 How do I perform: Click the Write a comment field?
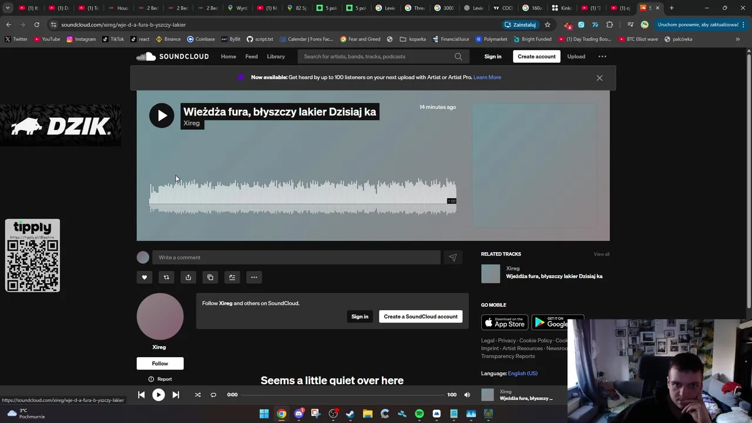(296, 257)
